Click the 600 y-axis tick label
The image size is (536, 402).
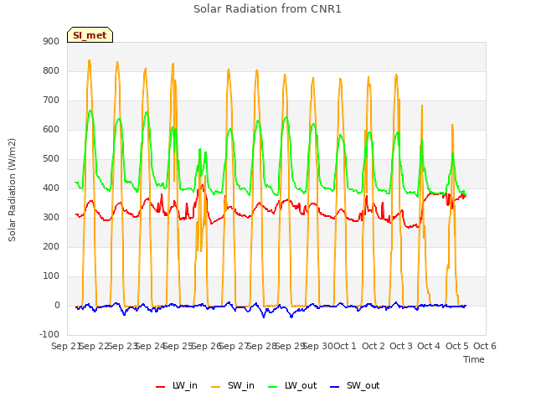click(51, 130)
